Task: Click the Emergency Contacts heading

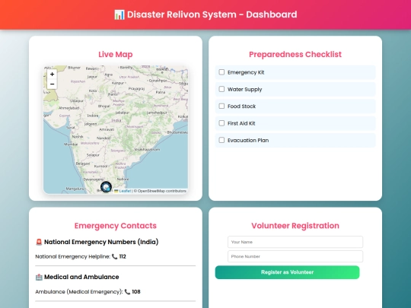Action: click(x=116, y=226)
